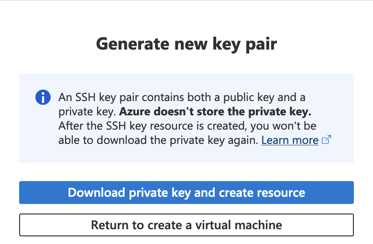Click the word more in the hyperlink
This screenshot has height=244, width=373.
[x=306, y=140]
